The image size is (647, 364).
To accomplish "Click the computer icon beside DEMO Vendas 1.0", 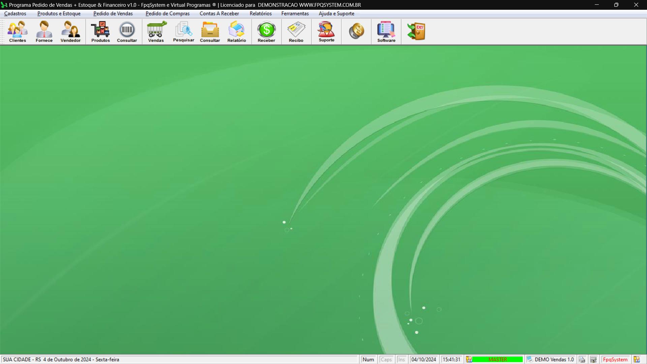I will pos(530,360).
